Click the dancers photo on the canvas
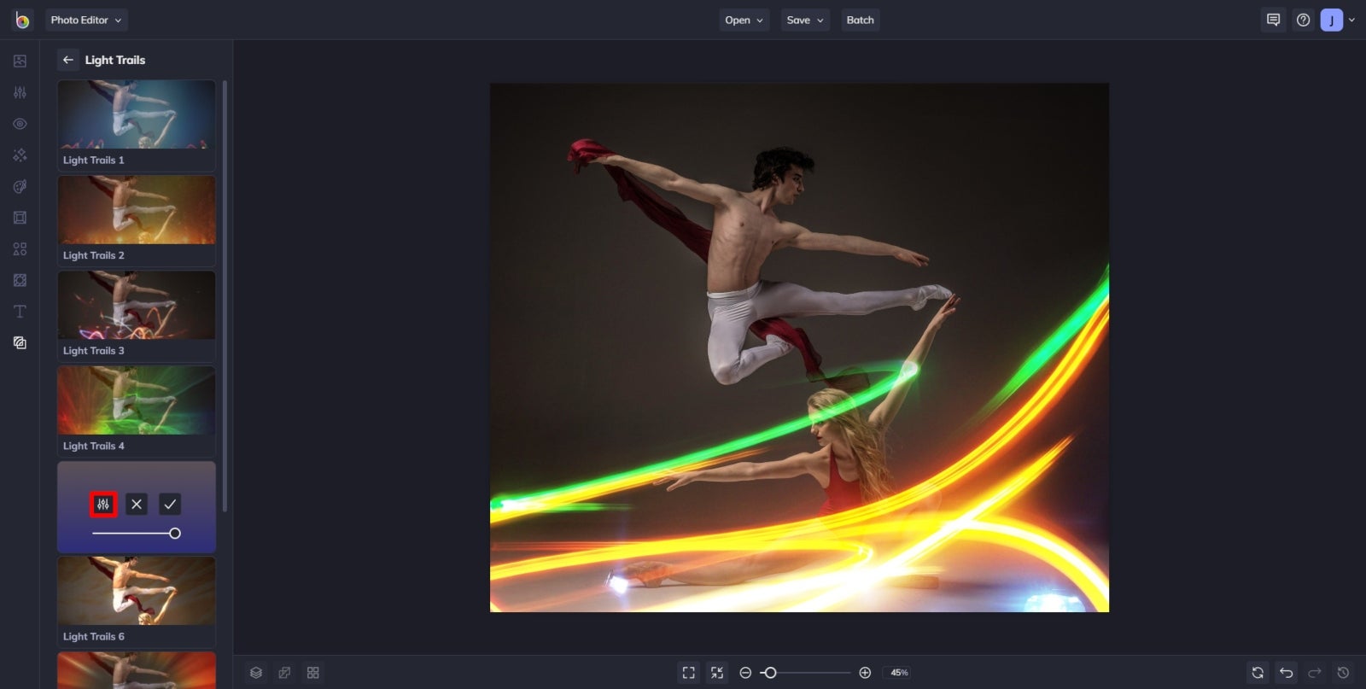Viewport: 1366px width, 689px height. point(799,347)
